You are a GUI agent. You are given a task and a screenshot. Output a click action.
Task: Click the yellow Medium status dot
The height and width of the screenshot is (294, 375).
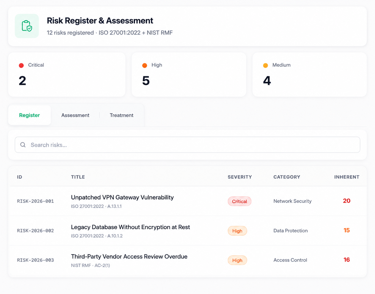[x=265, y=65]
